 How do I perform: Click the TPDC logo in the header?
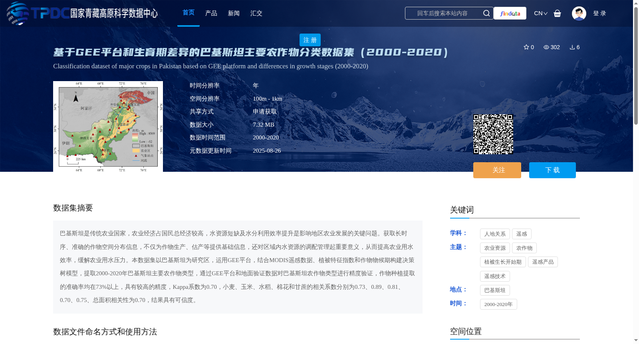click(x=82, y=13)
